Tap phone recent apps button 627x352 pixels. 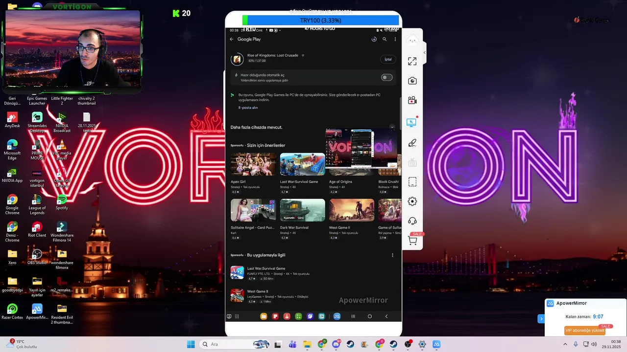(x=353, y=316)
